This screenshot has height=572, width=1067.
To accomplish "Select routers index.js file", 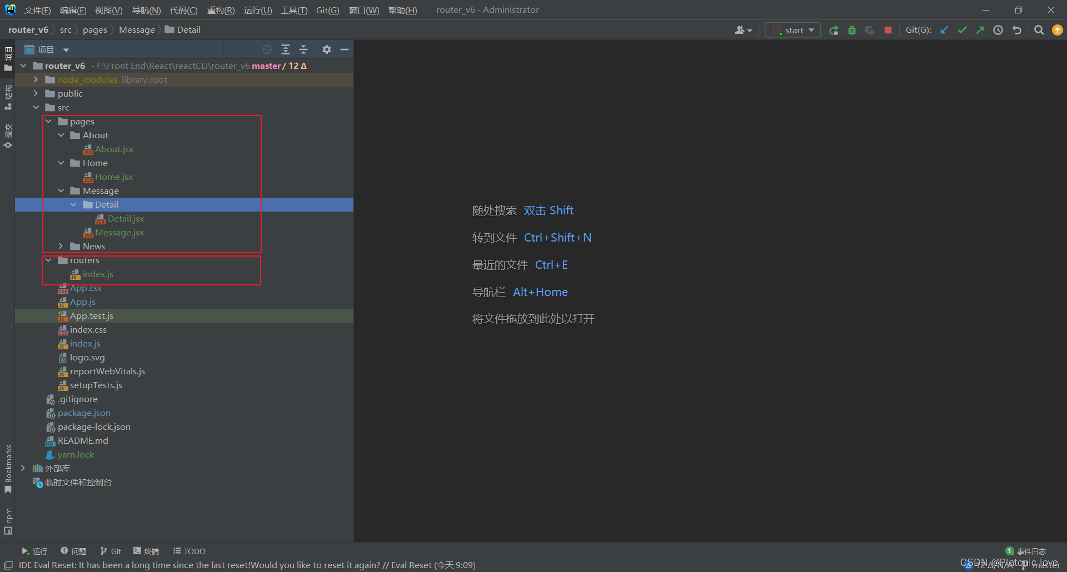I will coord(98,274).
